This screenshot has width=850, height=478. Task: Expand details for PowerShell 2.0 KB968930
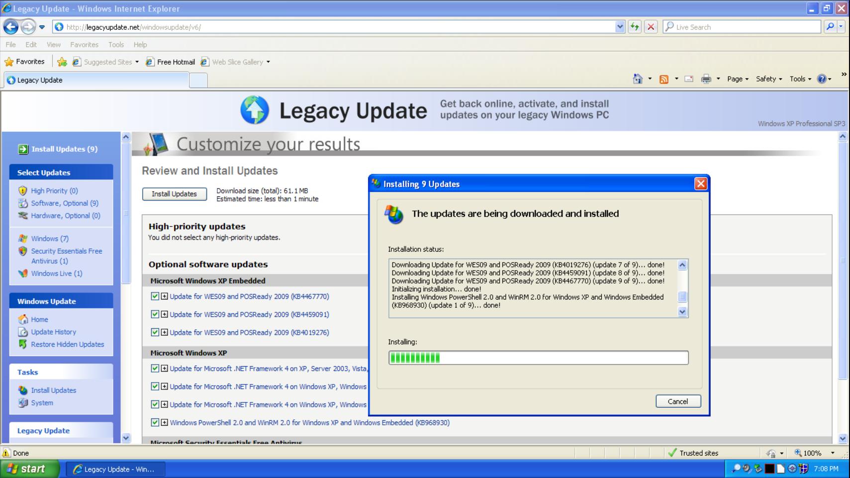[164, 423]
